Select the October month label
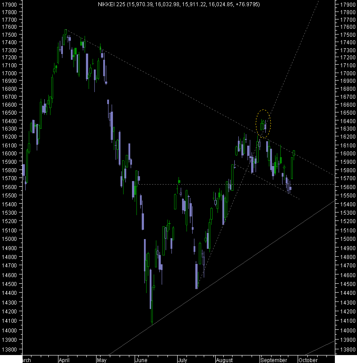 [308, 360]
